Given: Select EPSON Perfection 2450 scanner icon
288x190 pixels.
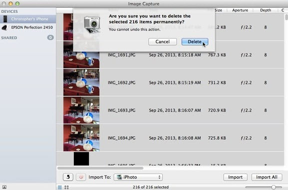Looking at the screenshot, I should (x=4, y=27).
